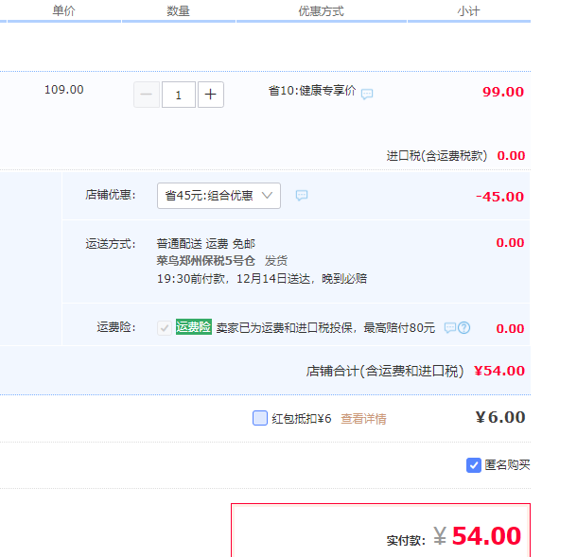
Task: Uncheck the 匿名购买 checkbox
Action: pos(474,465)
